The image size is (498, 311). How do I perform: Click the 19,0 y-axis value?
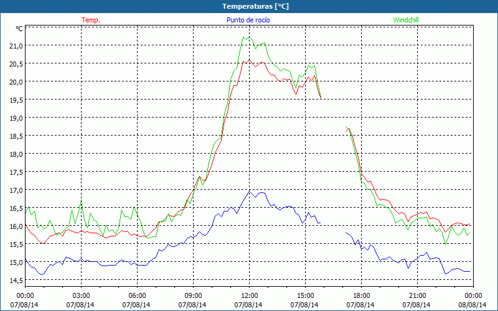[16, 118]
